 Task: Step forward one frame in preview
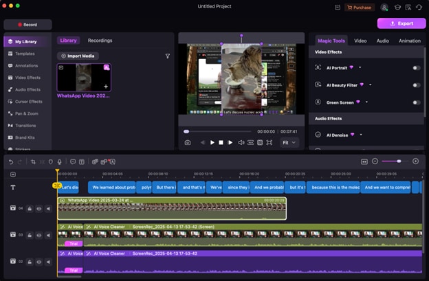[230, 142]
